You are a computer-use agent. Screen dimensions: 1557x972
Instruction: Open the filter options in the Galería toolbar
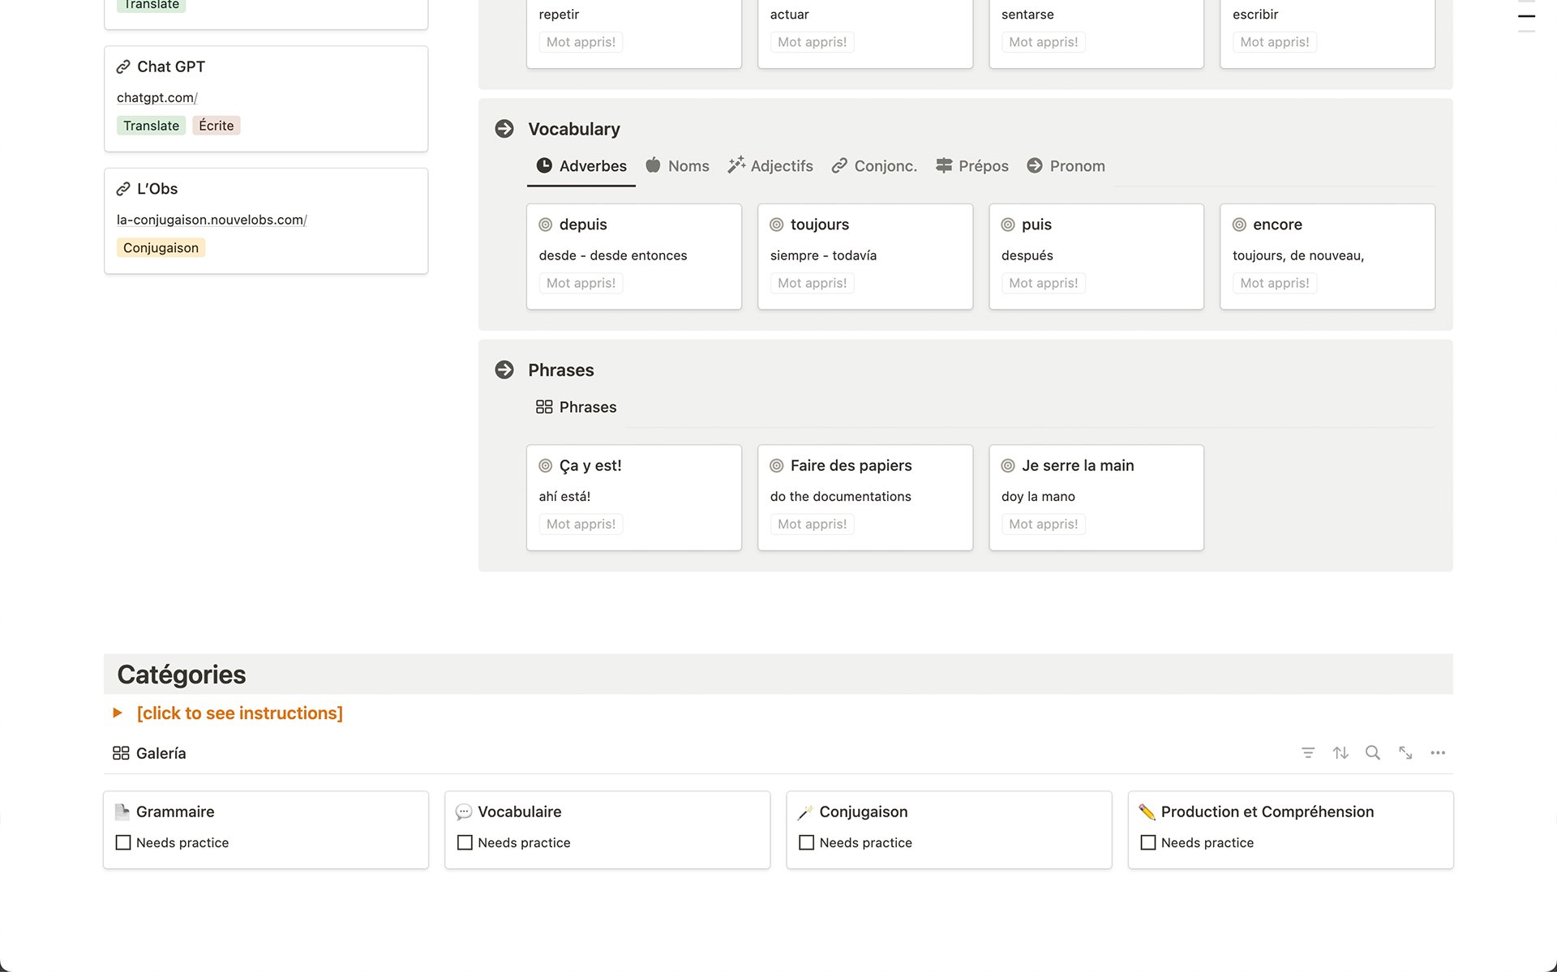pos(1307,752)
